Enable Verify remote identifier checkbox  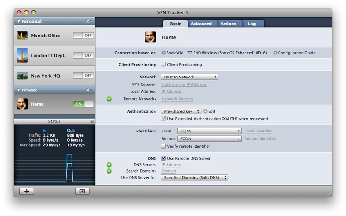point(163,146)
